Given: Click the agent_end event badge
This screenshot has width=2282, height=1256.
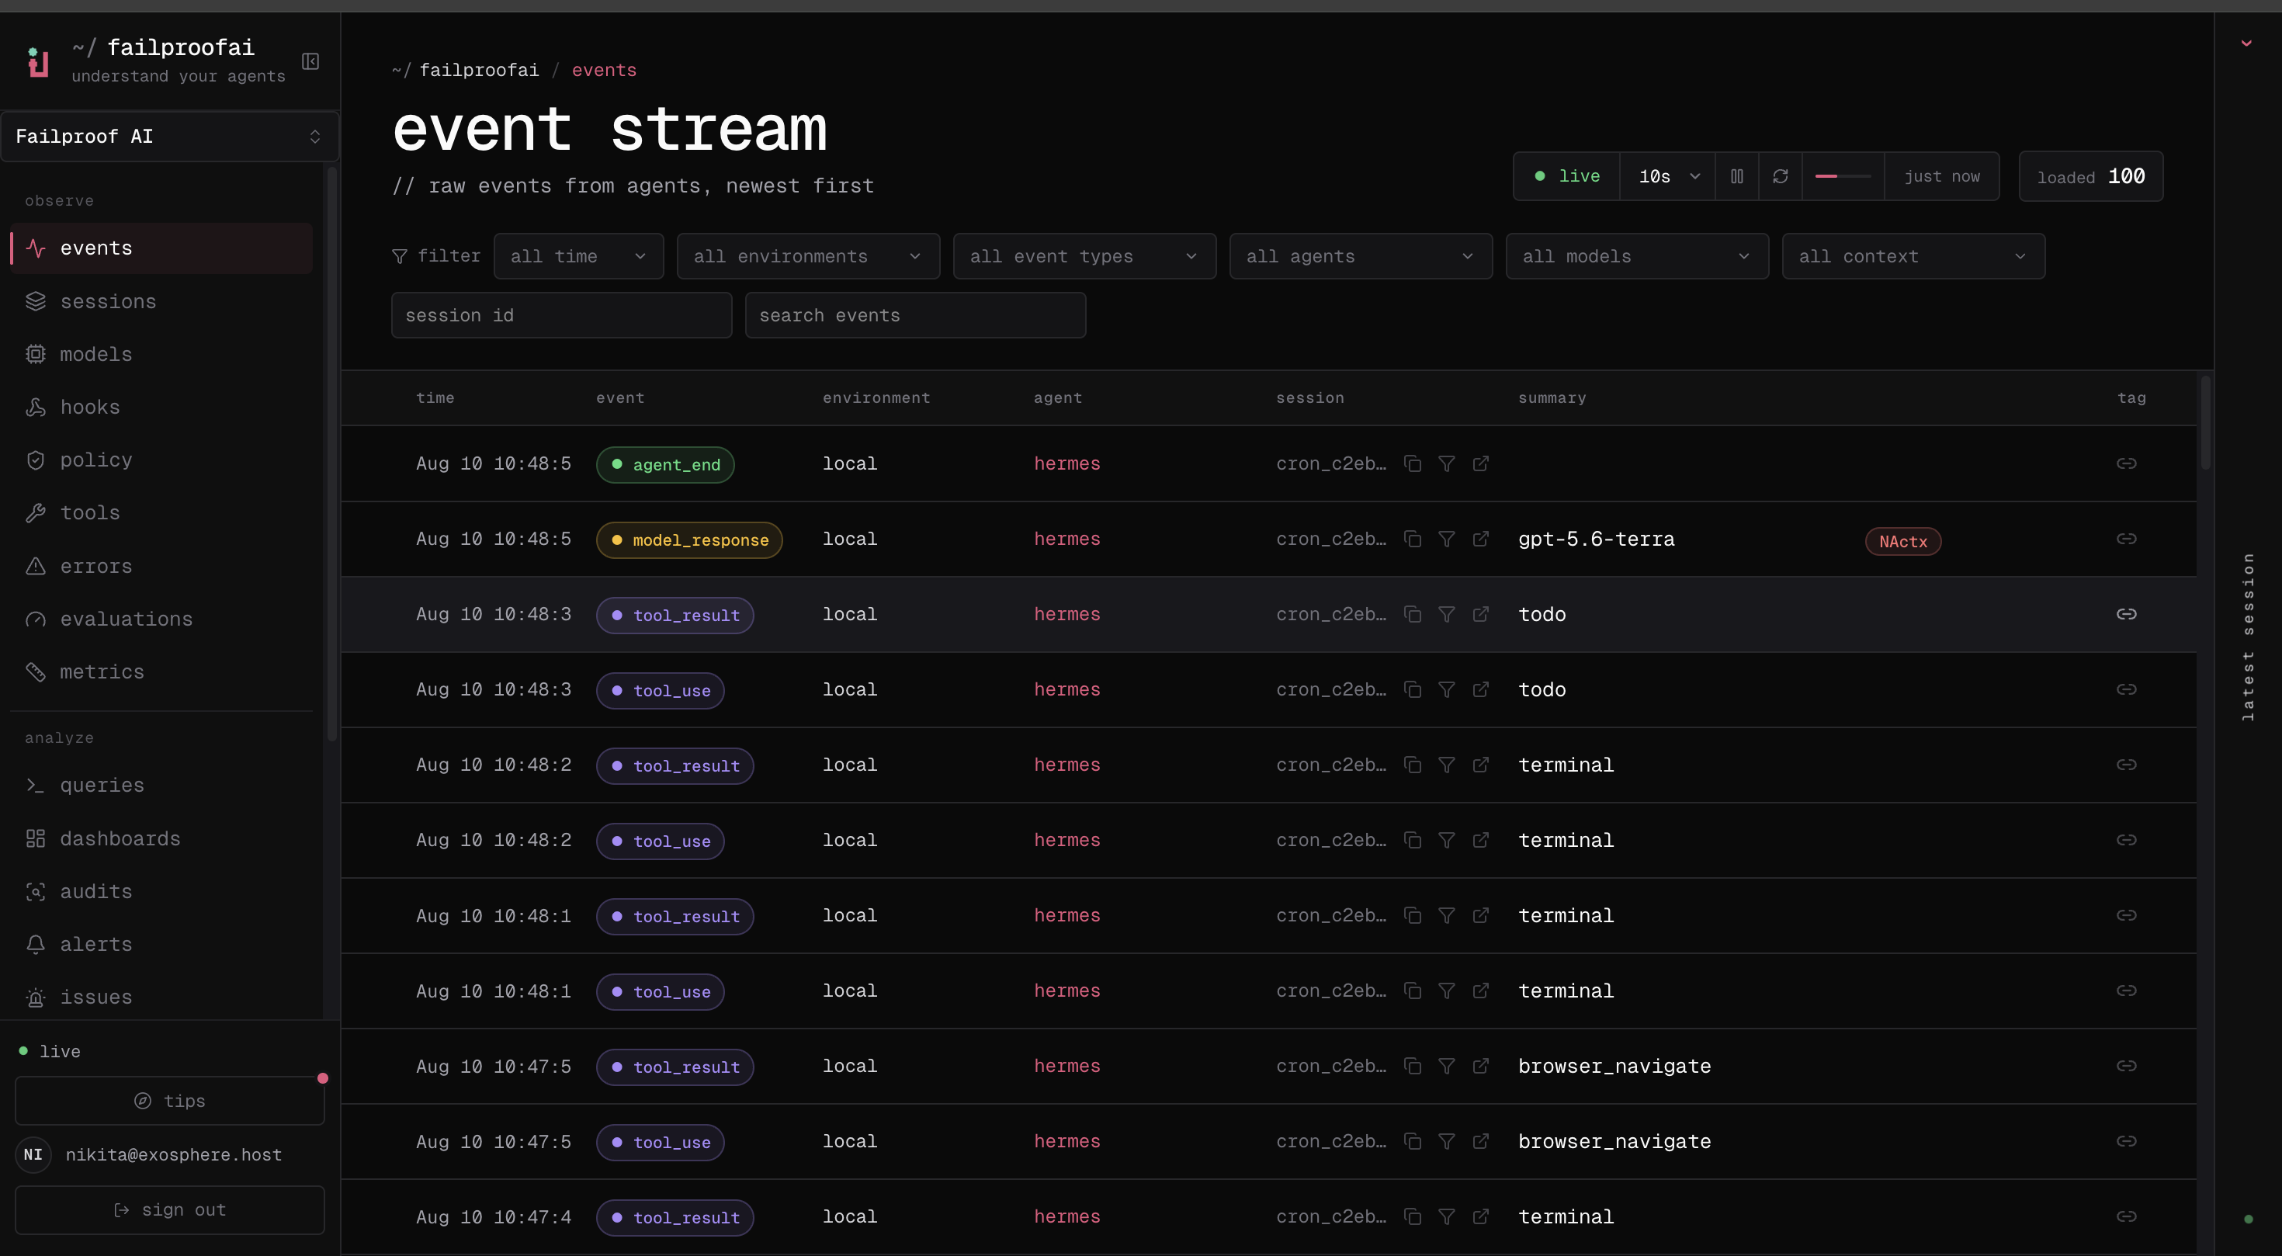Looking at the screenshot, I should 665,464.
